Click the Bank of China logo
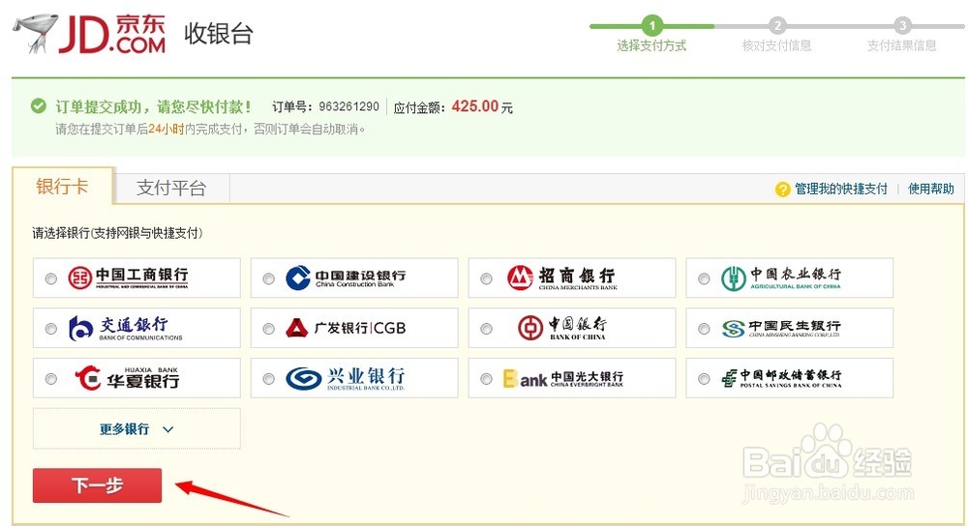The height and width of the screenshot is (526, 968). tap(562, 328)
